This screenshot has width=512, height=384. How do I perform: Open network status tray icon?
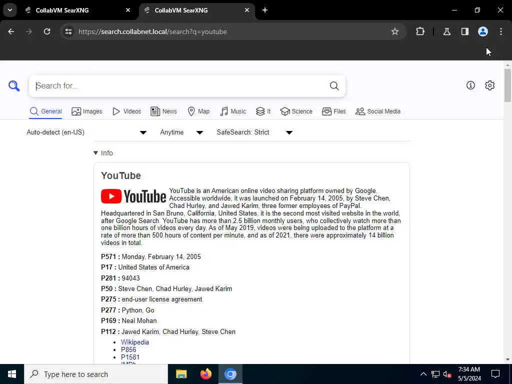click(435, 374)
